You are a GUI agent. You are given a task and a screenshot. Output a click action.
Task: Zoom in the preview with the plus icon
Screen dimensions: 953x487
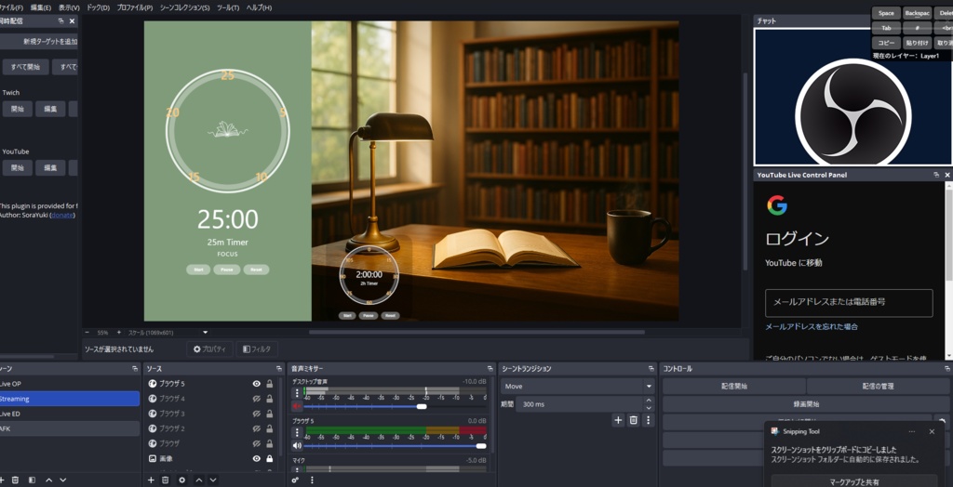(118, 332)
